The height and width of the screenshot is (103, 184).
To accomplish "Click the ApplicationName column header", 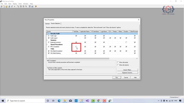I will click(x=85, y=31).
